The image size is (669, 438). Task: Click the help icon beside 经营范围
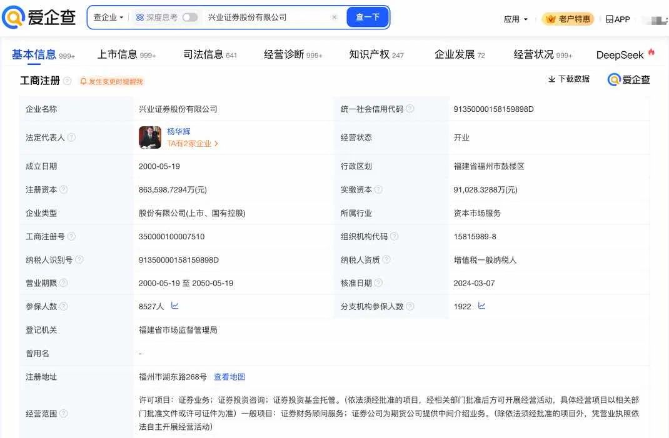[x=64, y=413]
